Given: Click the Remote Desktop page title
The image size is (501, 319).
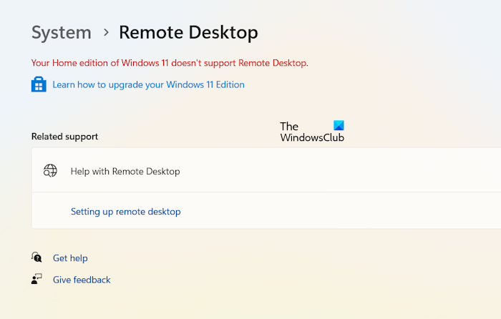Looking at the screenshot, I should pyautogui.click(x=188, y=33).
